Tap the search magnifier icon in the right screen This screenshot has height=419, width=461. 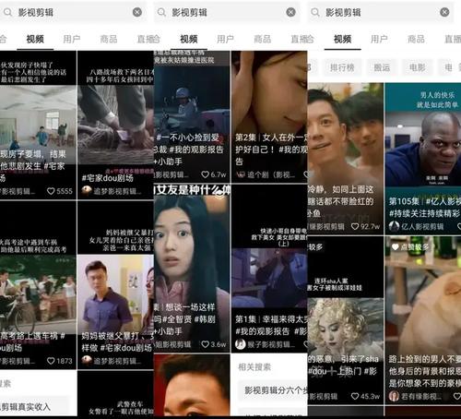315,13
